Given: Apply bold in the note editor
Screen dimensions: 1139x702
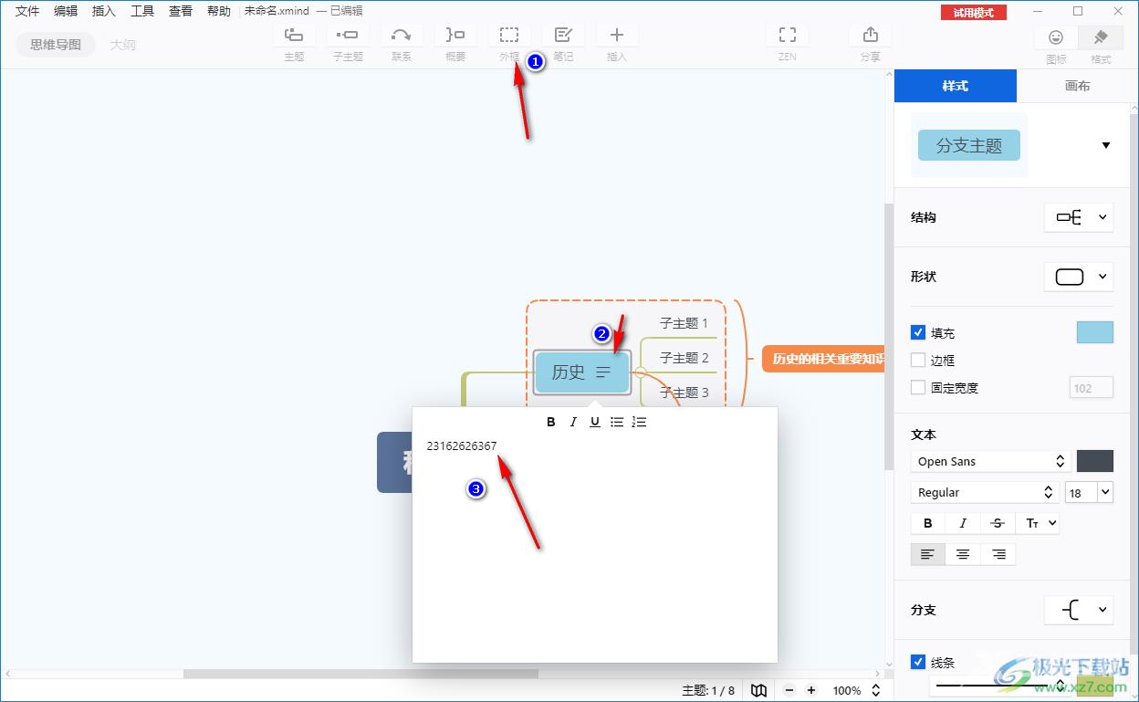Looking at the screenshot, I should (551, 422).
